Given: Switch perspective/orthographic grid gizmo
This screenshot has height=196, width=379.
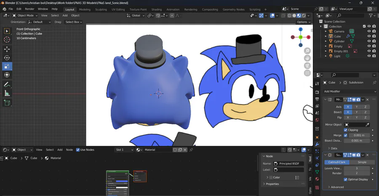Looking at the screenshot, I should (x=307, y=73).
